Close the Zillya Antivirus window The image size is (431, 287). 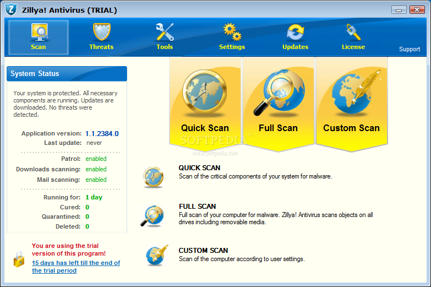[417, 9]
